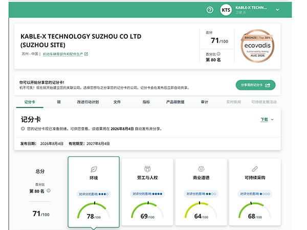Click the 第 80 名 percentile in header card
This screenshot has height=230, width=307.
(213, 60)
